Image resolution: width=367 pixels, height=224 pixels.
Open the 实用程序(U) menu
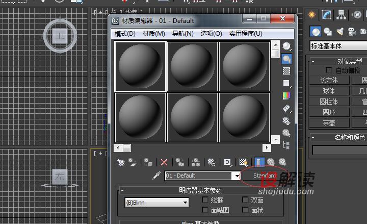[246, 34]
